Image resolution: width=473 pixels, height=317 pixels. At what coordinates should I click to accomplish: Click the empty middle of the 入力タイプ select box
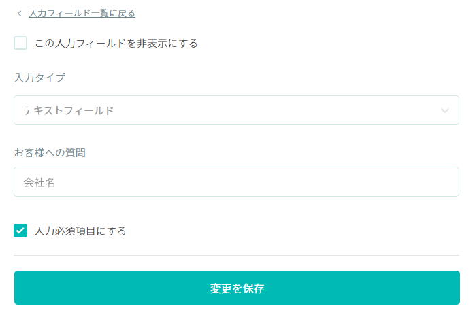coord(272,110)
